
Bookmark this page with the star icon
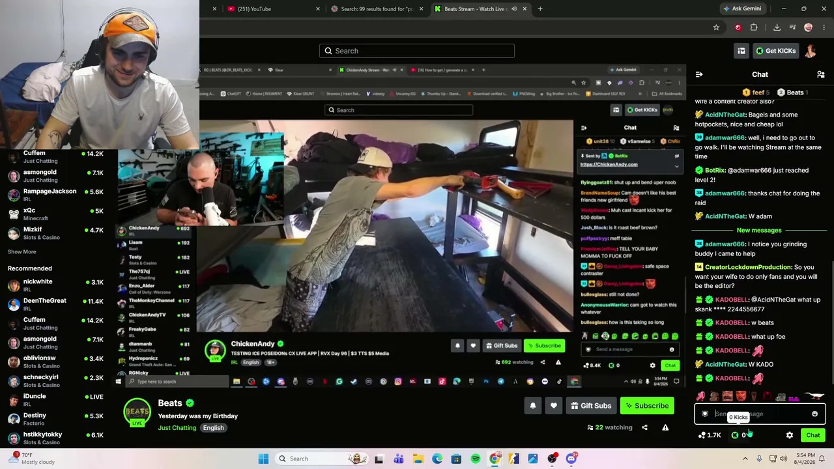point(716,27)
